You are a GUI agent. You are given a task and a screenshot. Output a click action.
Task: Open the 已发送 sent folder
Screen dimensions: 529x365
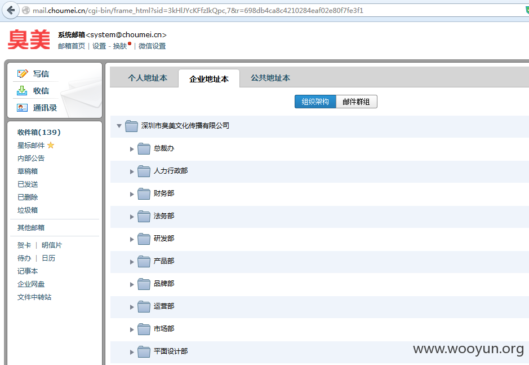(x=28, y=184)
